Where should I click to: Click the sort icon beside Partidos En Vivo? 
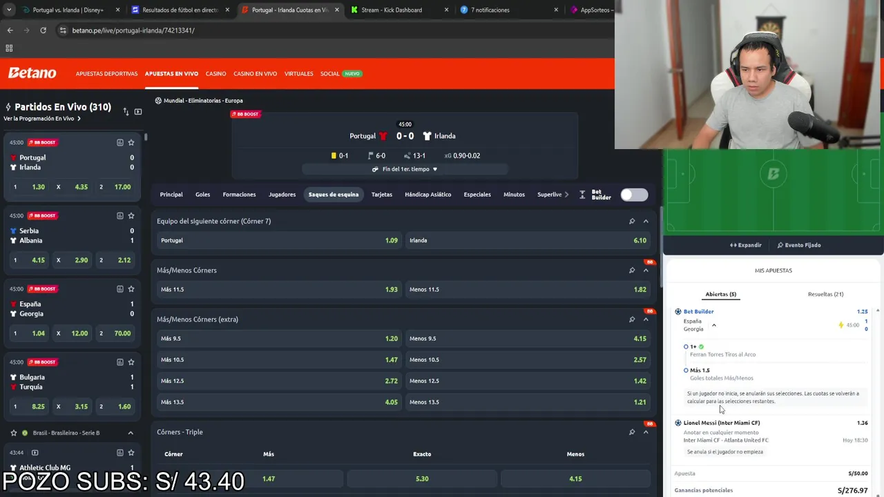pyautogui.click(x=126, y=111)
